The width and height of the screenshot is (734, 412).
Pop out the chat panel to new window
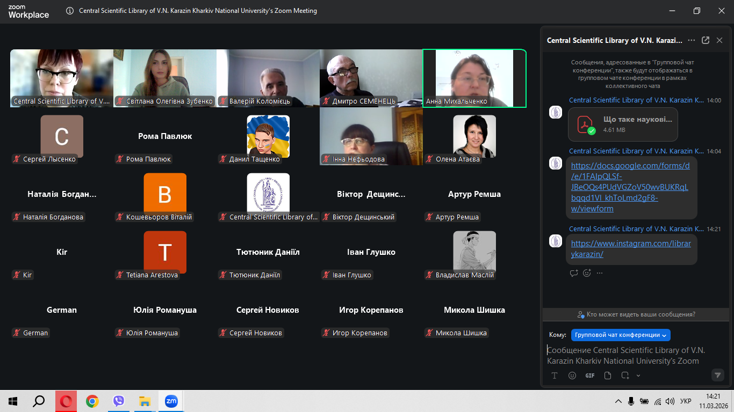tap(706, 40)
